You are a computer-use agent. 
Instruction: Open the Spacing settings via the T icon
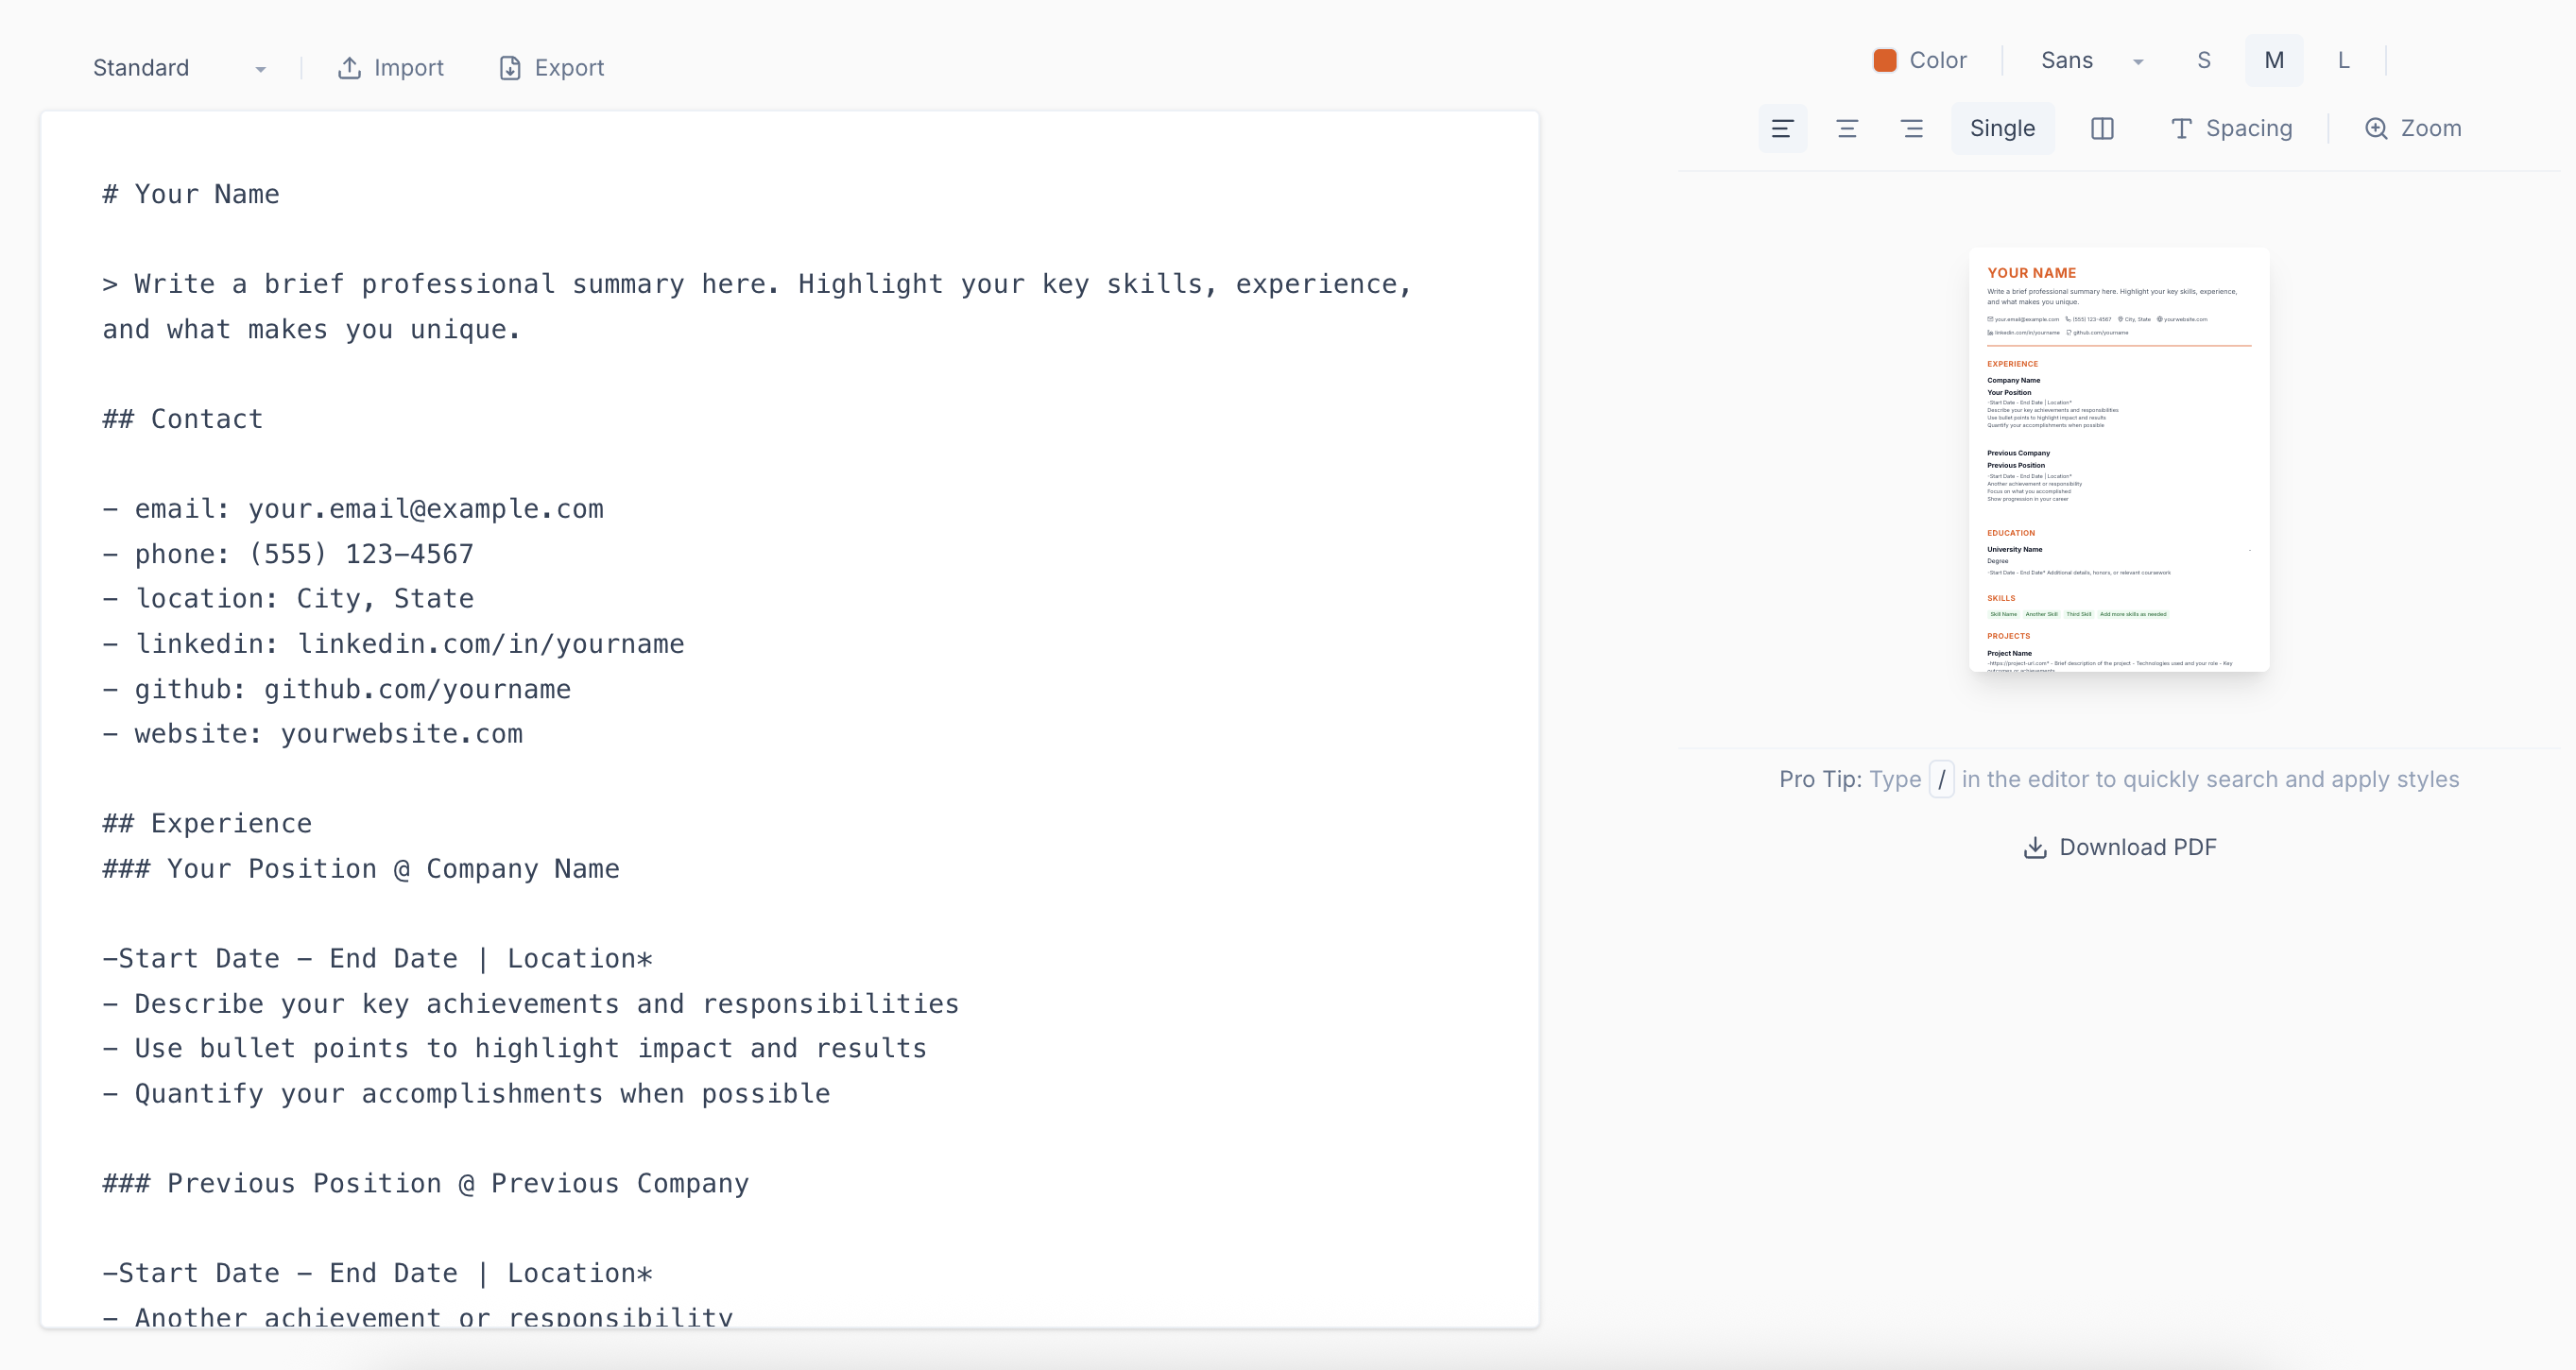(2180, 128)
